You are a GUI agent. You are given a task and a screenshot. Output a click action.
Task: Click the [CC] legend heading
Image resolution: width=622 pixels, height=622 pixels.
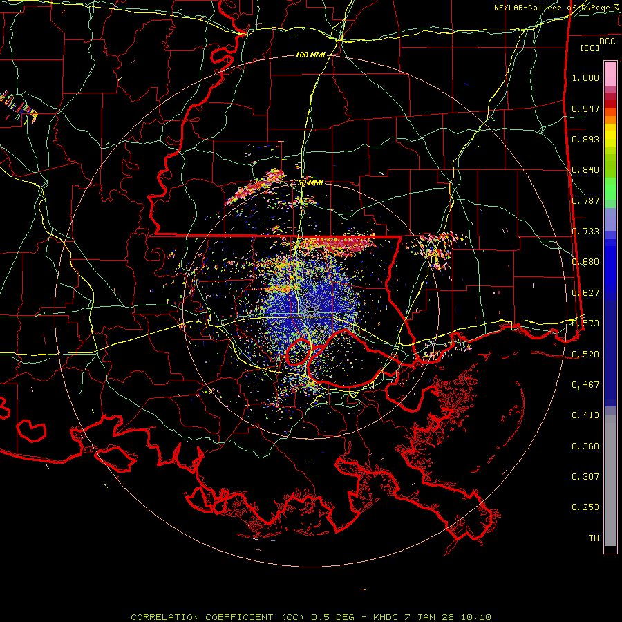pos(590,48)
